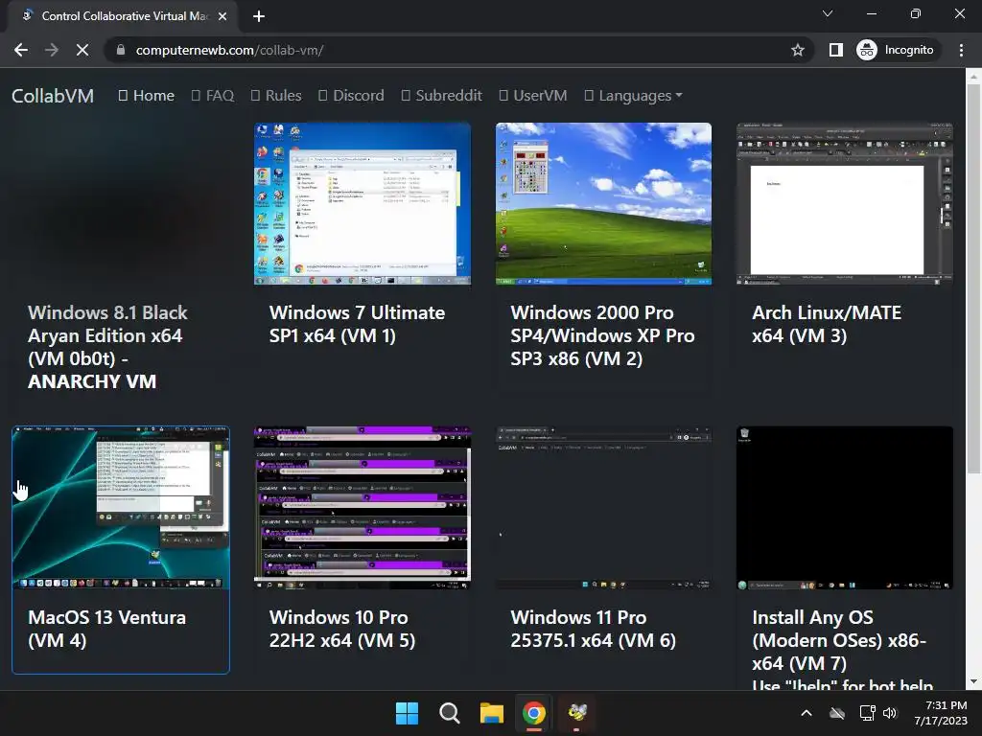This screenshot has height=736, width=982.
Task: Open the FAQ page
Action: coord(213,96)
